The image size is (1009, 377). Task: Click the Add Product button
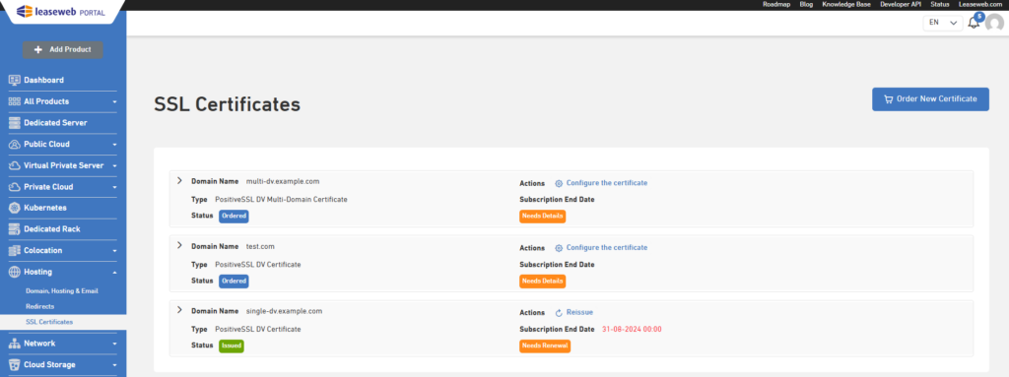pyautogui.click(x=62, y=49)
